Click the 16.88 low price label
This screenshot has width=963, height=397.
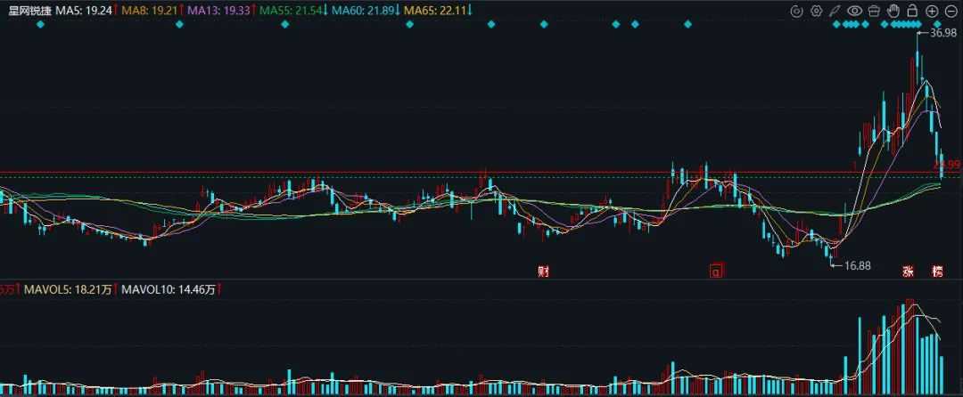858,266
